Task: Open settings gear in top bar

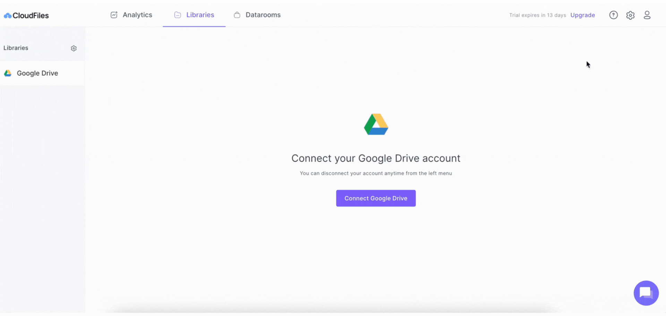Action: 630,15
